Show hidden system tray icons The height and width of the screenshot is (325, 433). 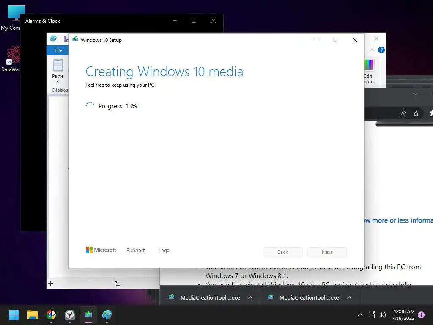coord(360,315)
